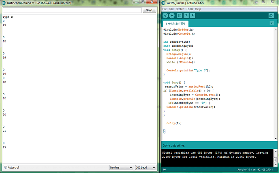Click the line number 14 in status bar

[x=164, y=170]
